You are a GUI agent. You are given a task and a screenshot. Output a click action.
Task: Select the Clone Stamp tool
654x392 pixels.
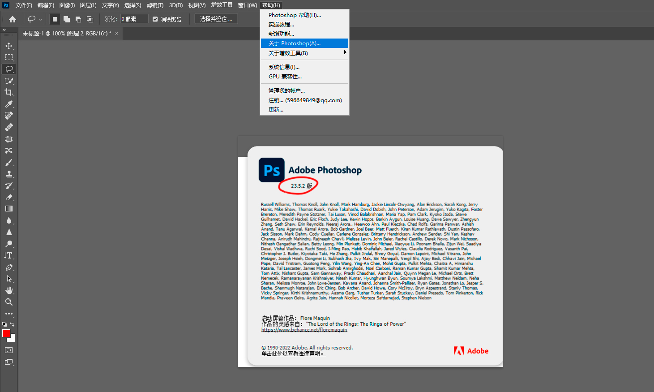(x=9, y=174)
